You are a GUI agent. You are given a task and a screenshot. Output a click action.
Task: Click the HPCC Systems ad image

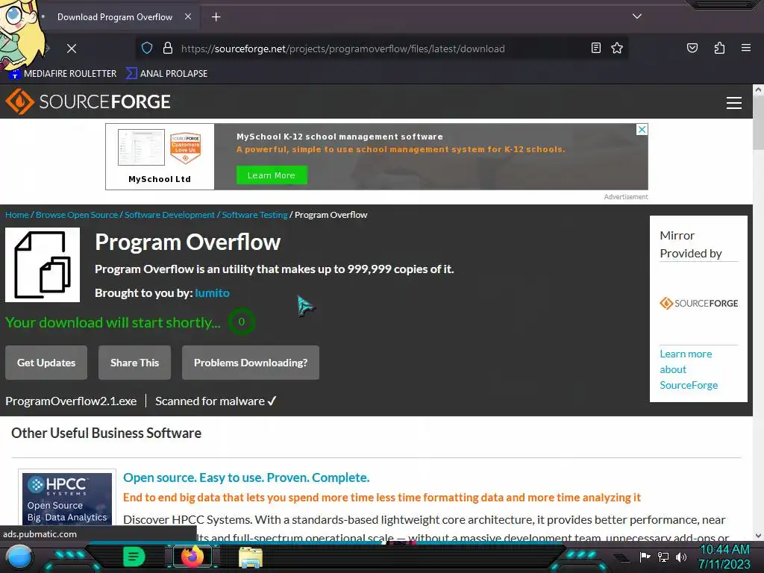pos(67,498)
